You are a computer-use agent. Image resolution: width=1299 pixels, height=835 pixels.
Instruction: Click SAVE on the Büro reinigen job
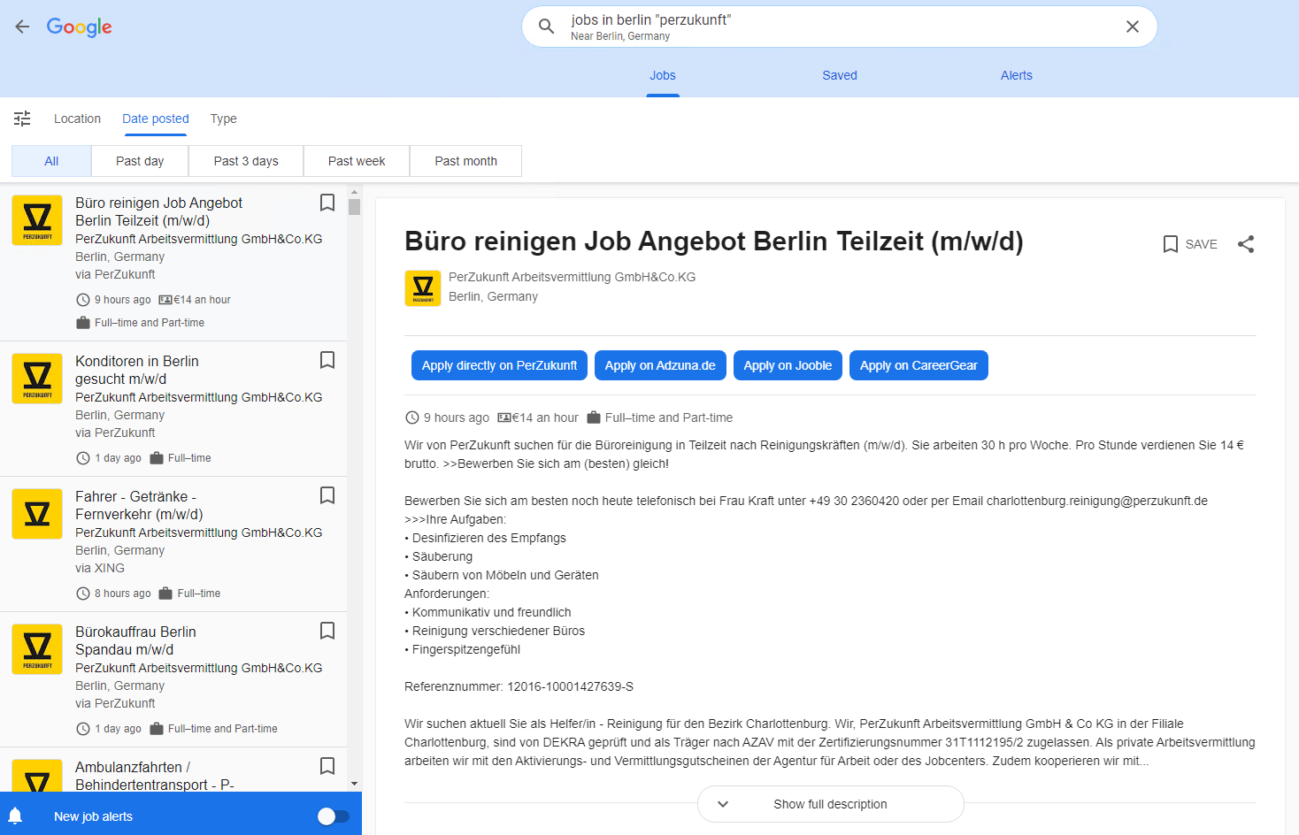[x=1189, y=244]
